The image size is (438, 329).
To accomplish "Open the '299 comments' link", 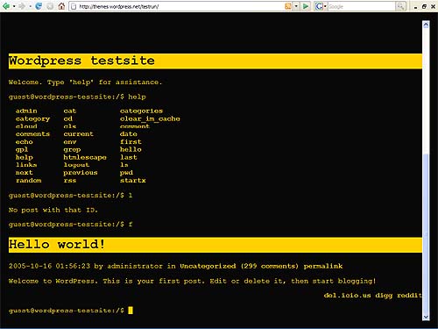I will [x=270, y=266].
